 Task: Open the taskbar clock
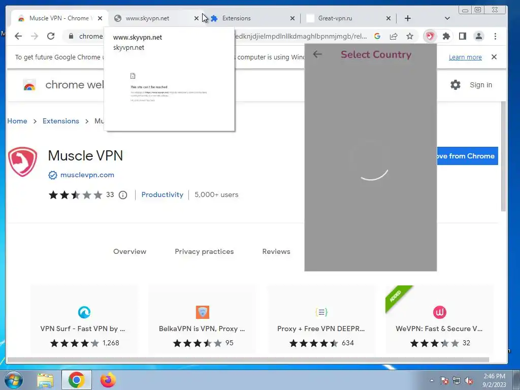(x=494, y=380)
